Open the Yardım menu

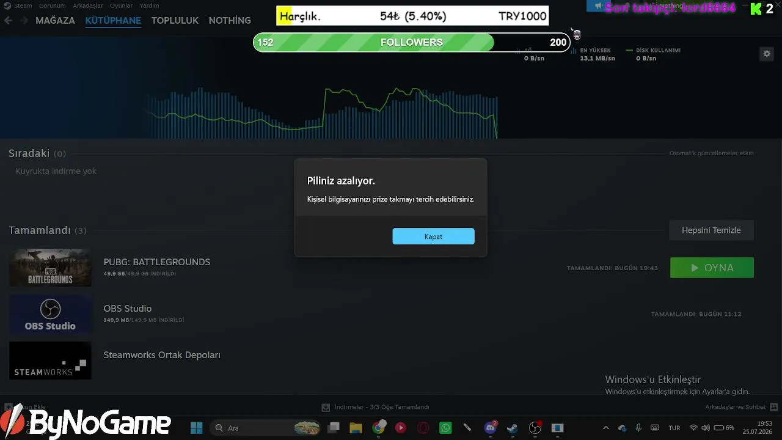click(149, 5)
